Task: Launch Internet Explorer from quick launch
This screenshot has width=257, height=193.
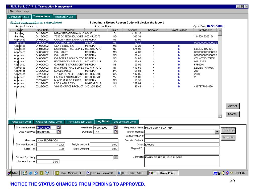Action: pos(30,173)
